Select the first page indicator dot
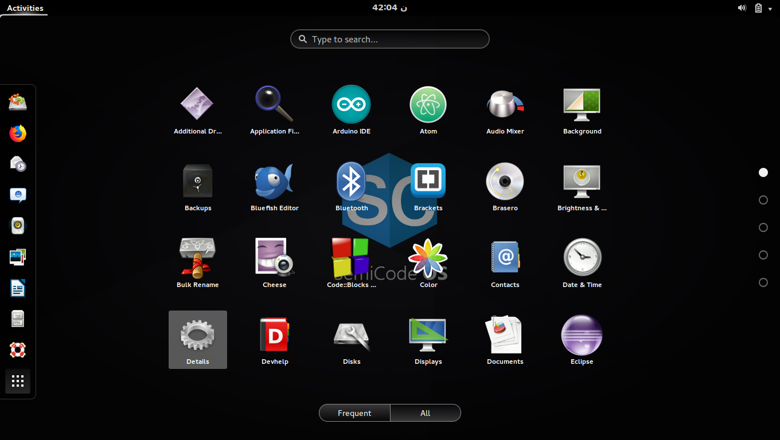This screenshot has height=440, width=780. click(x=763, y=172)
